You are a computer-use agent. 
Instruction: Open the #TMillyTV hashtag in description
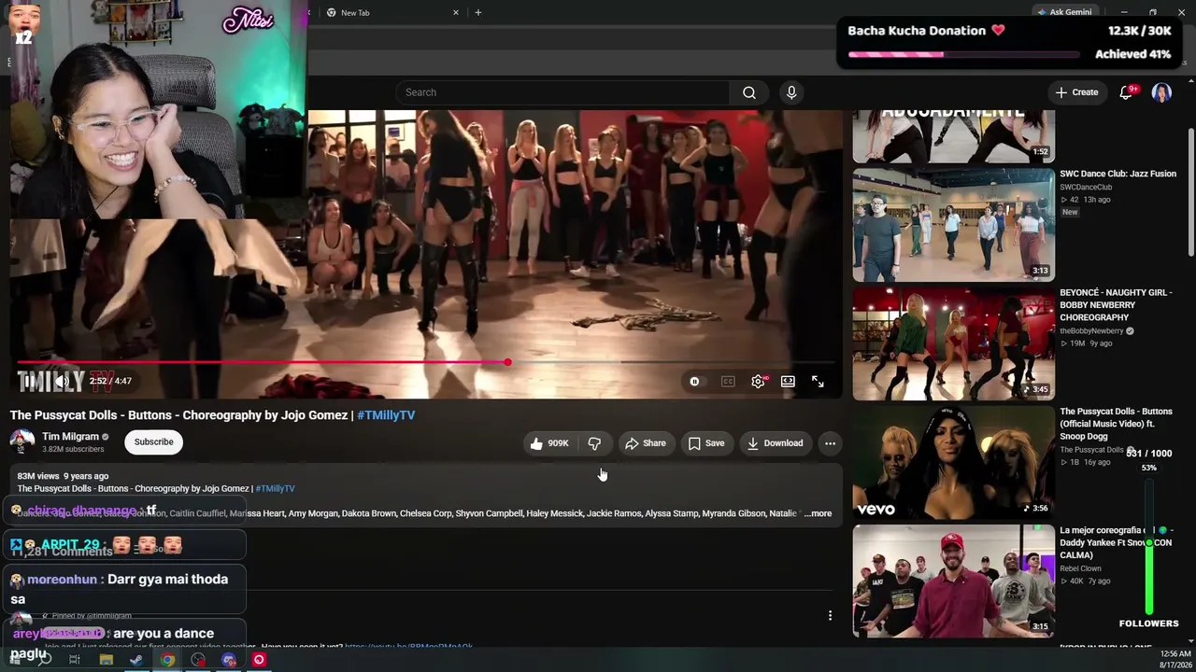tap(275, 488)
